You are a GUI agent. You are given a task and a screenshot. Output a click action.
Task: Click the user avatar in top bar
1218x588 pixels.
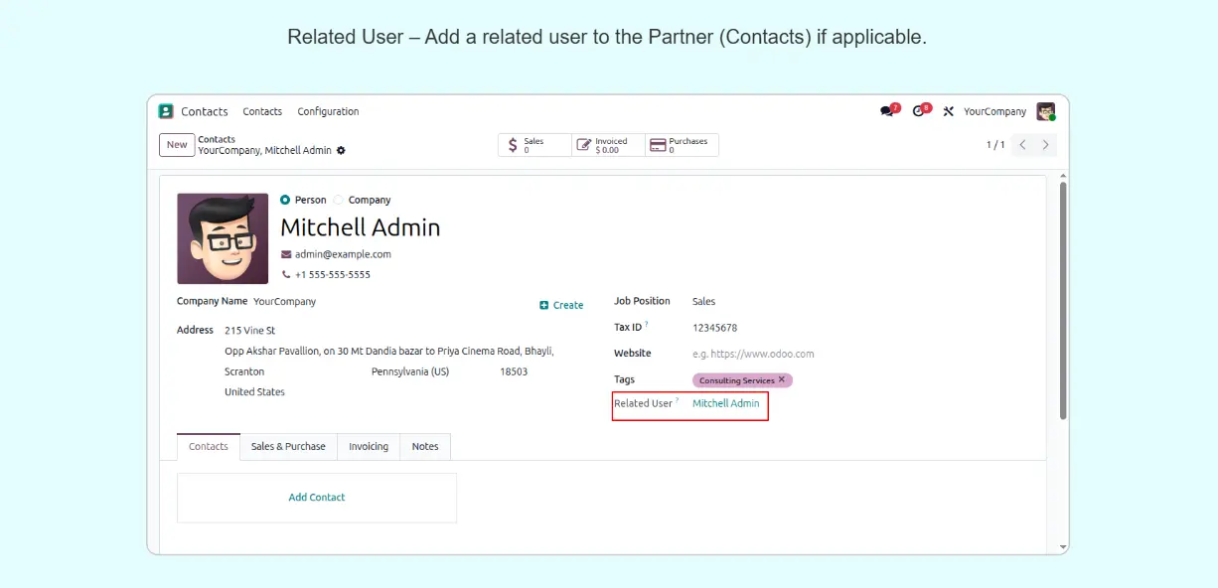[x=1045, y=111]
